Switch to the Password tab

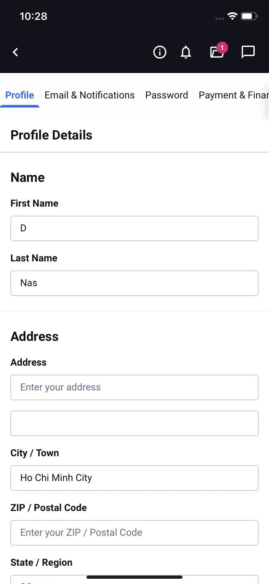167,95
